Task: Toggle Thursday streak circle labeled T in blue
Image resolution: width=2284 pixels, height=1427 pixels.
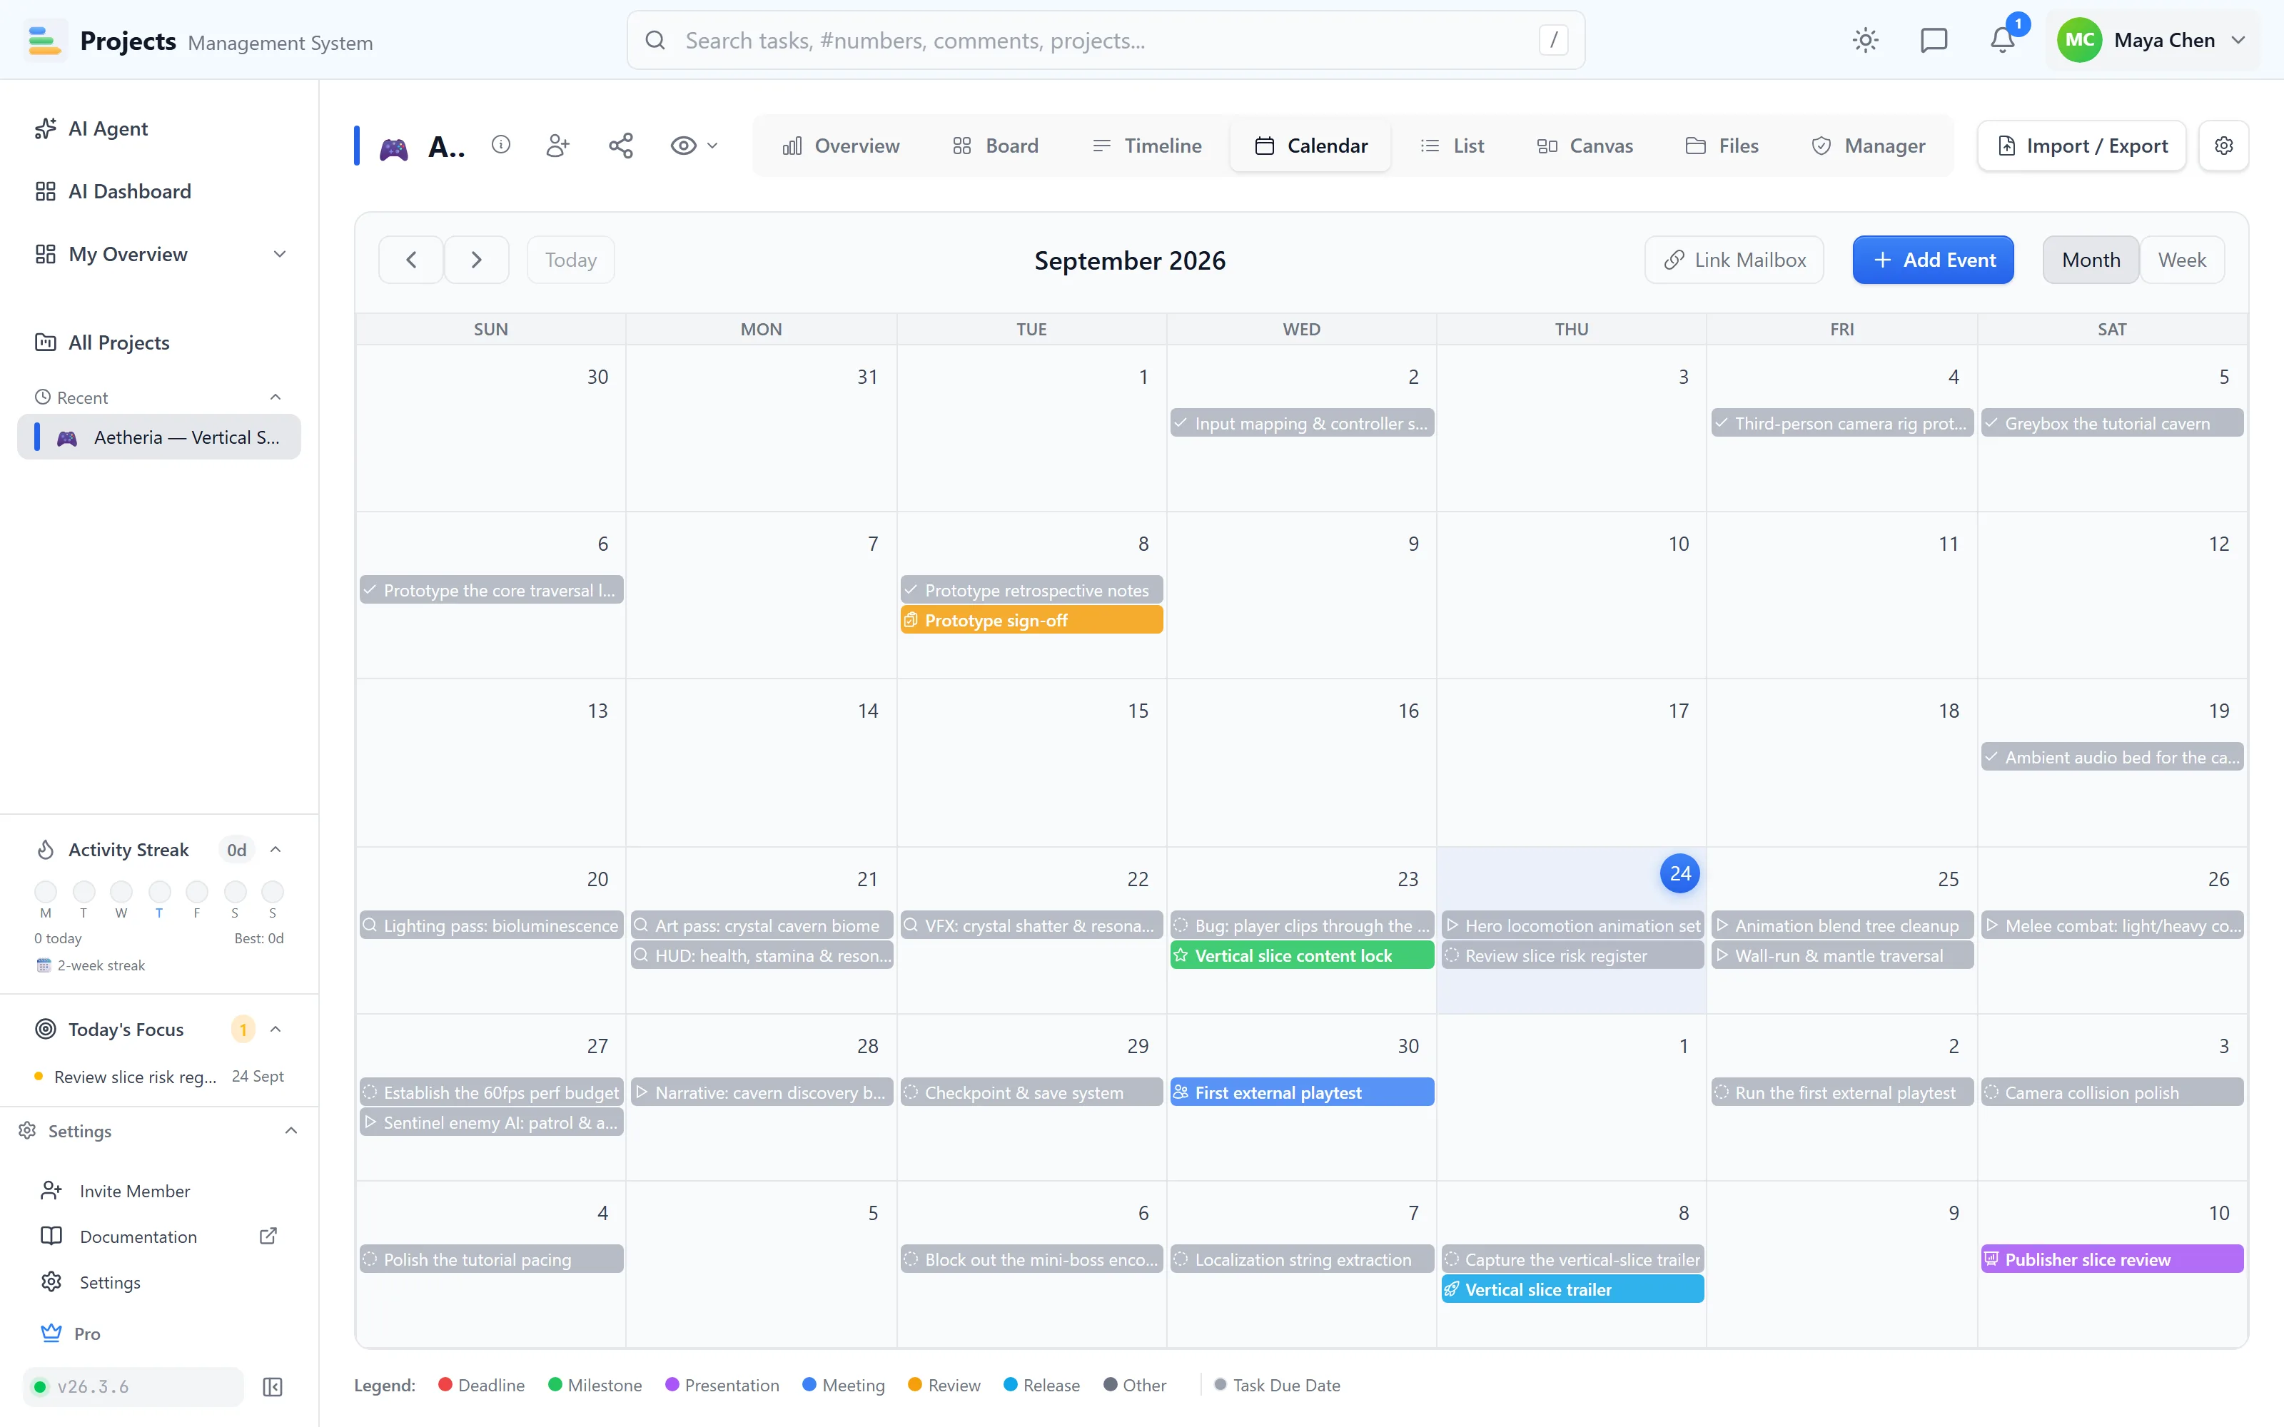Action: [x=159, y=891]
